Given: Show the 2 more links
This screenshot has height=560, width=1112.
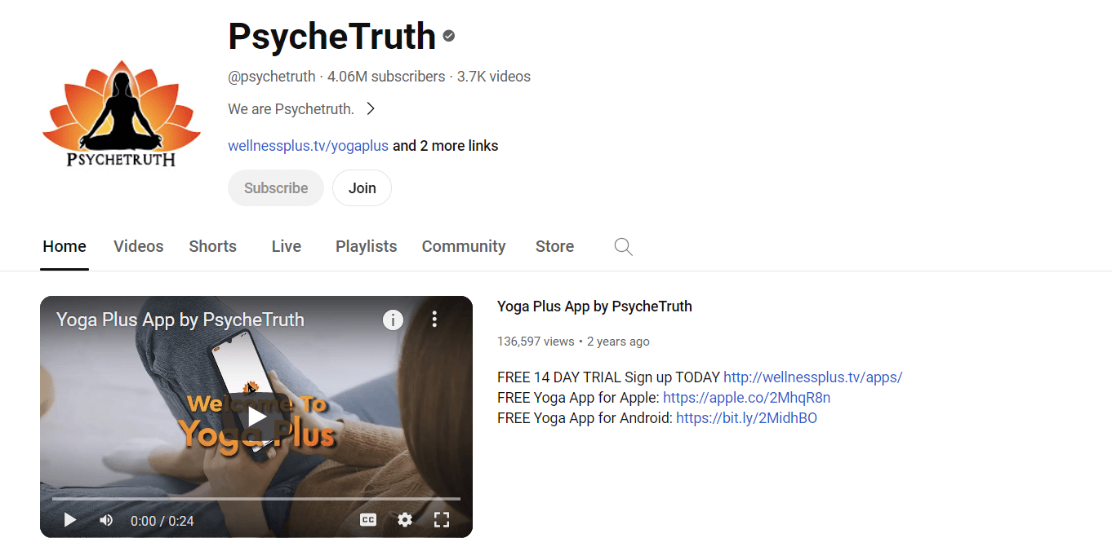Looking at the screenshot, I should [x=445, y=145].
